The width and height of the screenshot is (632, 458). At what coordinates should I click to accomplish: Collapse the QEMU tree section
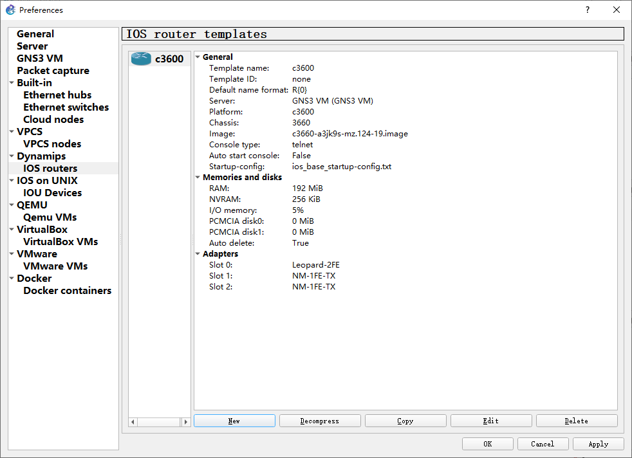coord(12,205)
